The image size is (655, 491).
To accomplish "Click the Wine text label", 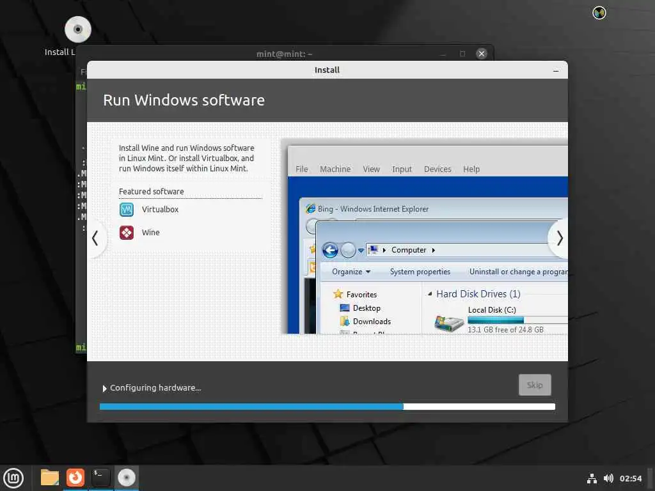I will coord(150,233).
